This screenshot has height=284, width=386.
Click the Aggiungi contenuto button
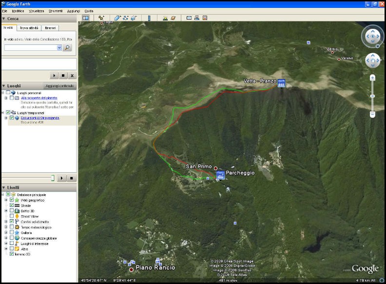pyautogui.click(x=59, y=86)
